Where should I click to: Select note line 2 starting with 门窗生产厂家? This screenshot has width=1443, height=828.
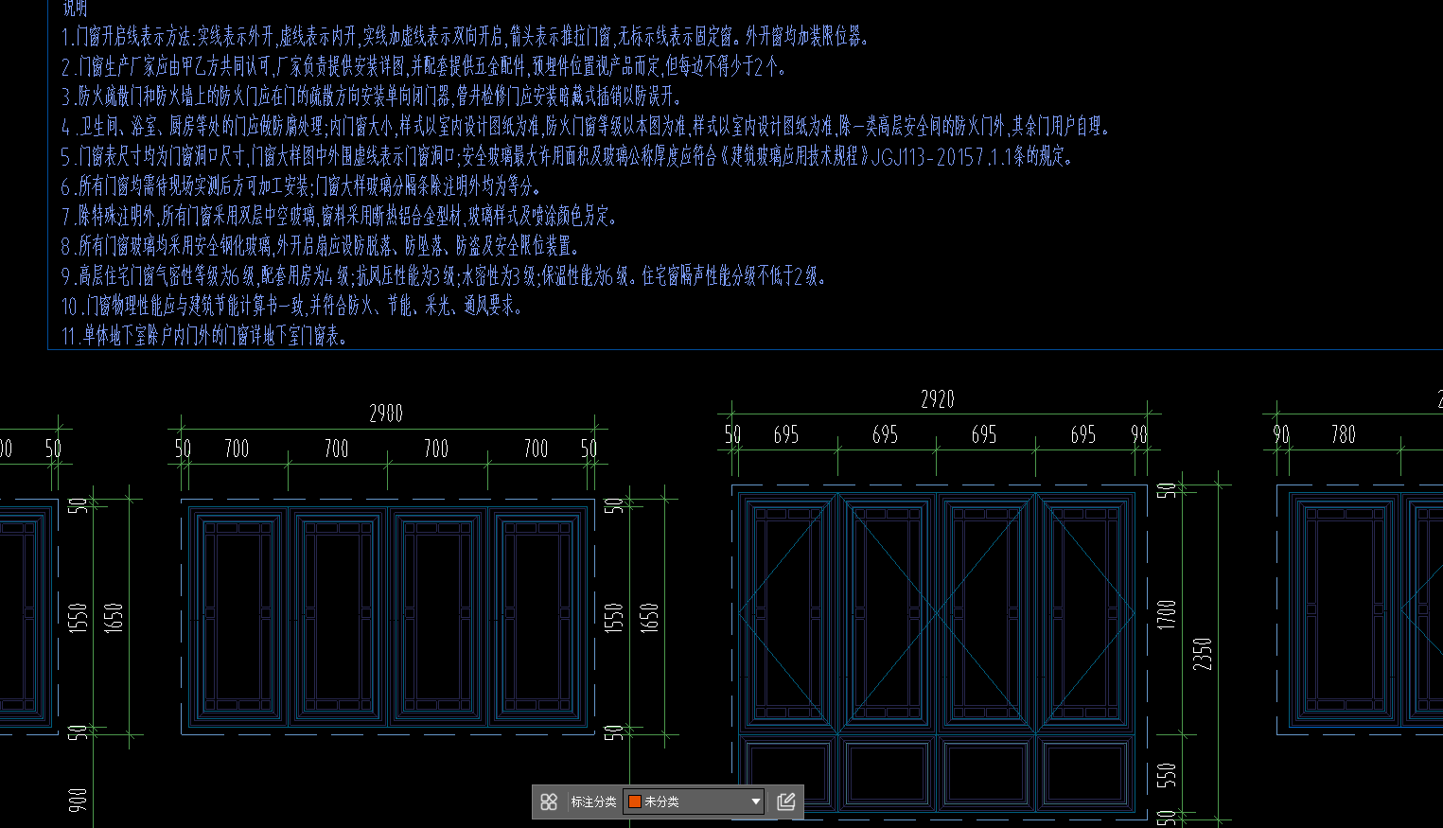coord(424,66)
